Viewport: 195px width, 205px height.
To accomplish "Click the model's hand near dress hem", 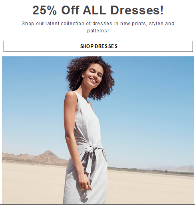I will pos(85,183).
